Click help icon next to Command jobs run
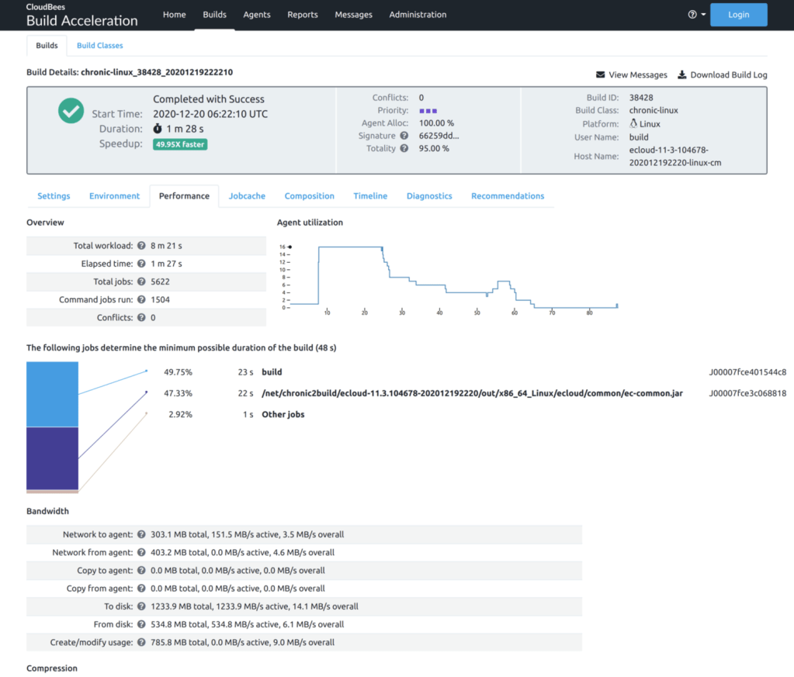This screenshot has width=794, height=677. [x=142, y=299]
